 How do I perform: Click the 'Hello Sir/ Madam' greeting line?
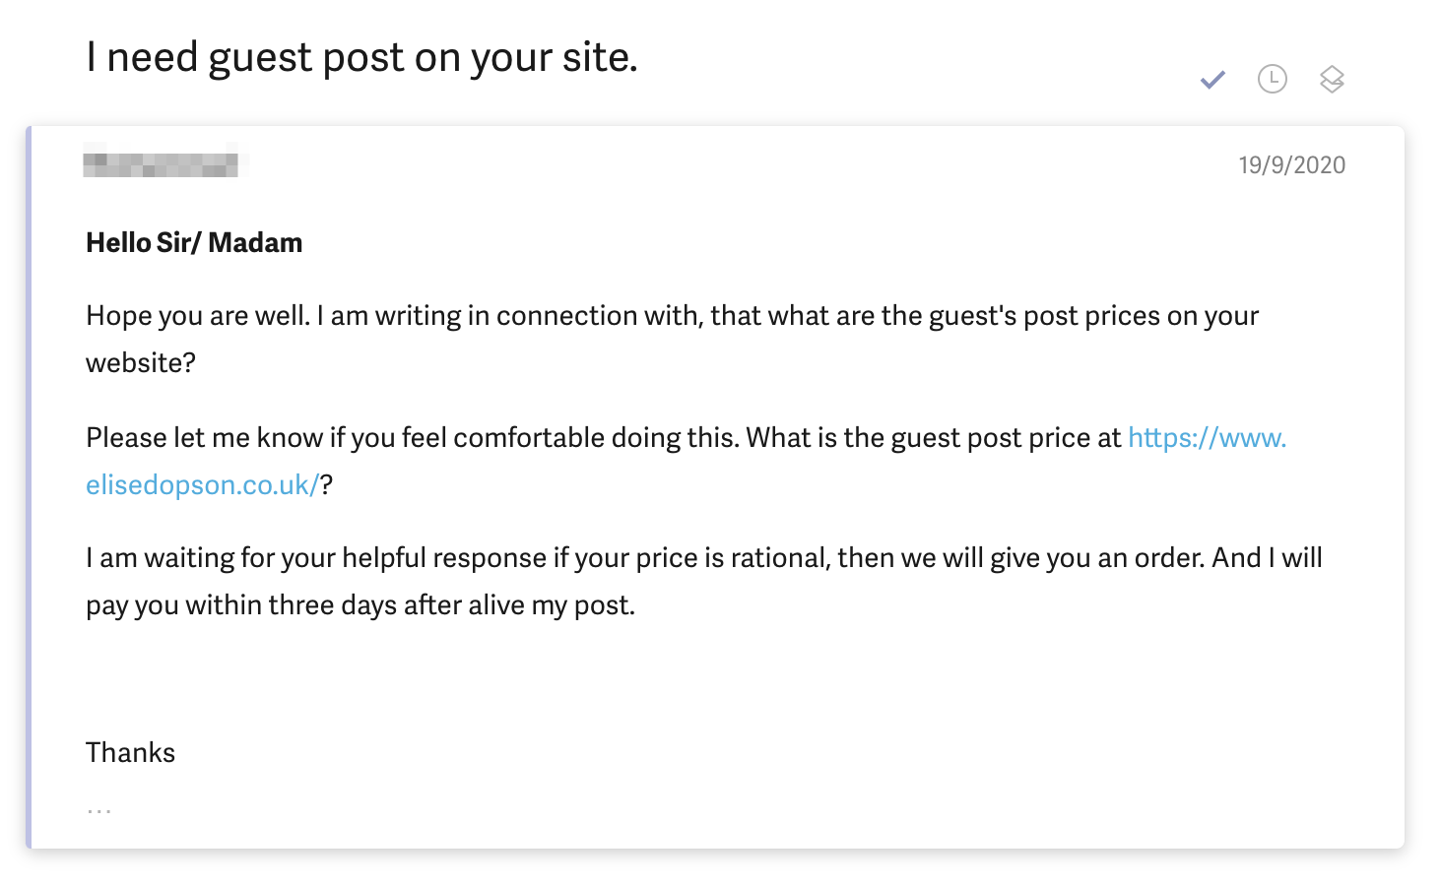[x=194, y=243]
